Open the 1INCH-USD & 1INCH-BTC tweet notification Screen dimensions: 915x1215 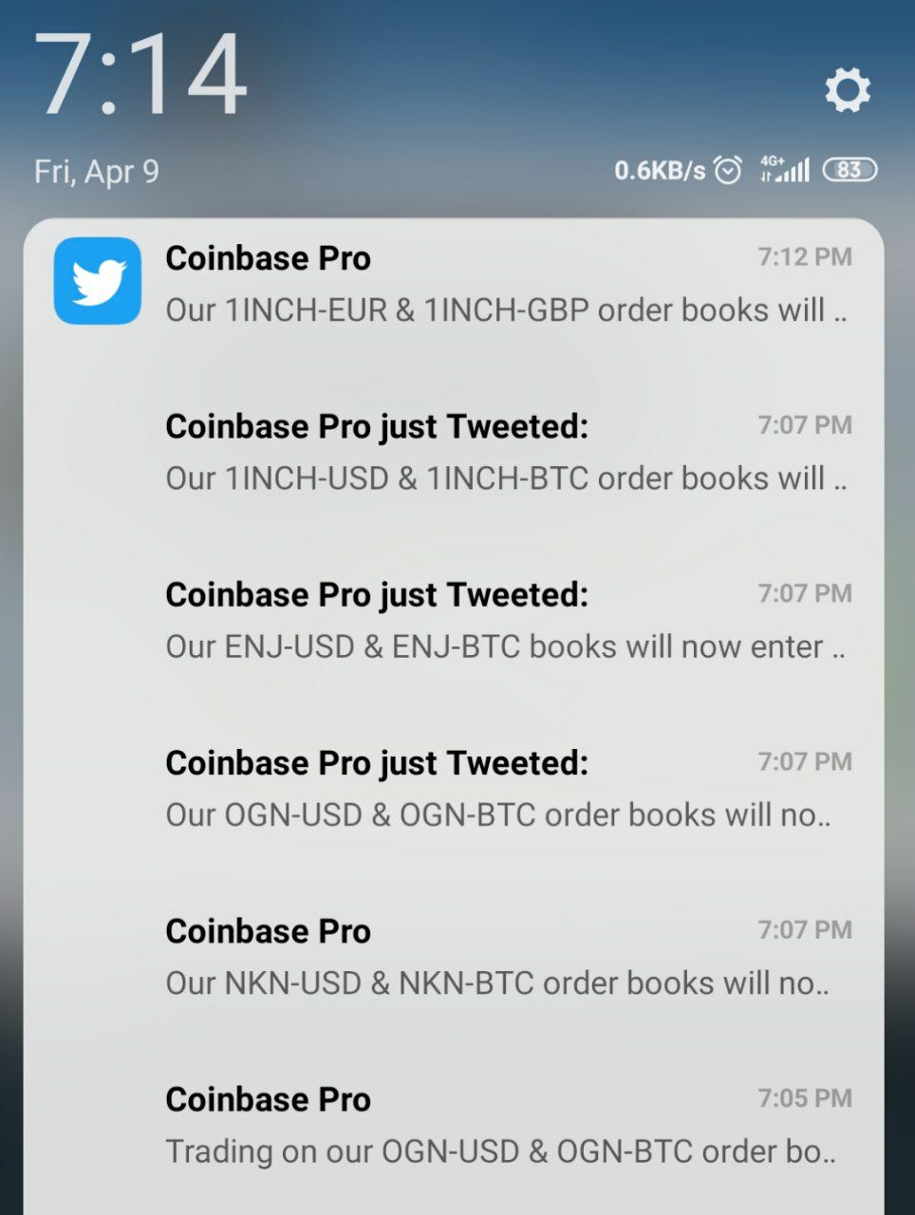[x=454, y=452]
